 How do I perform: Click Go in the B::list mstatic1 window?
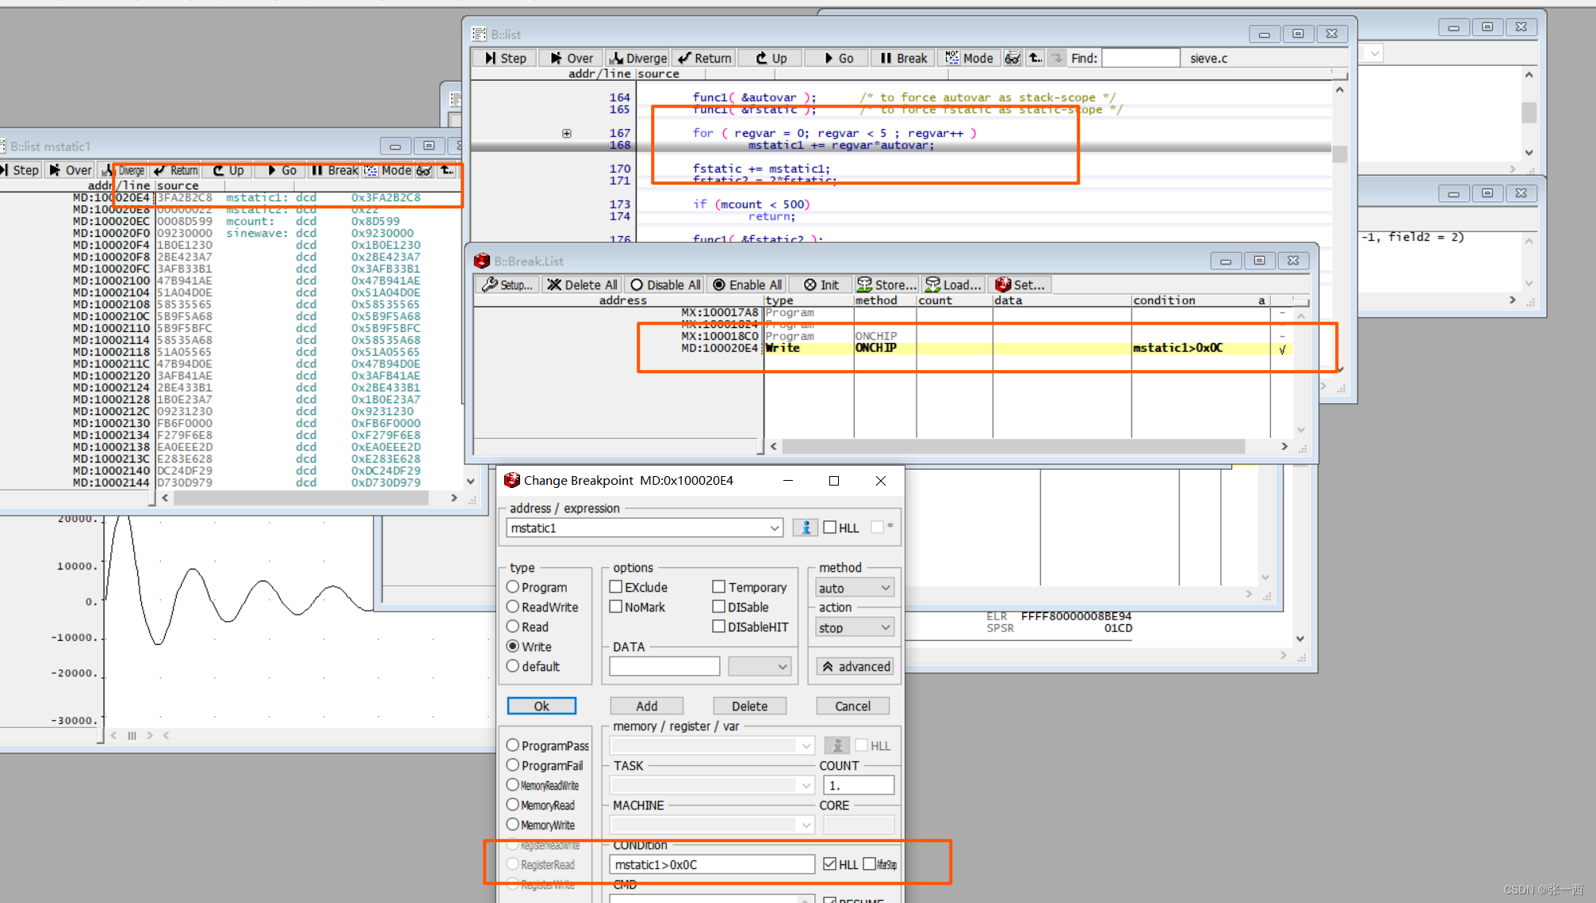tap(281, 170)
